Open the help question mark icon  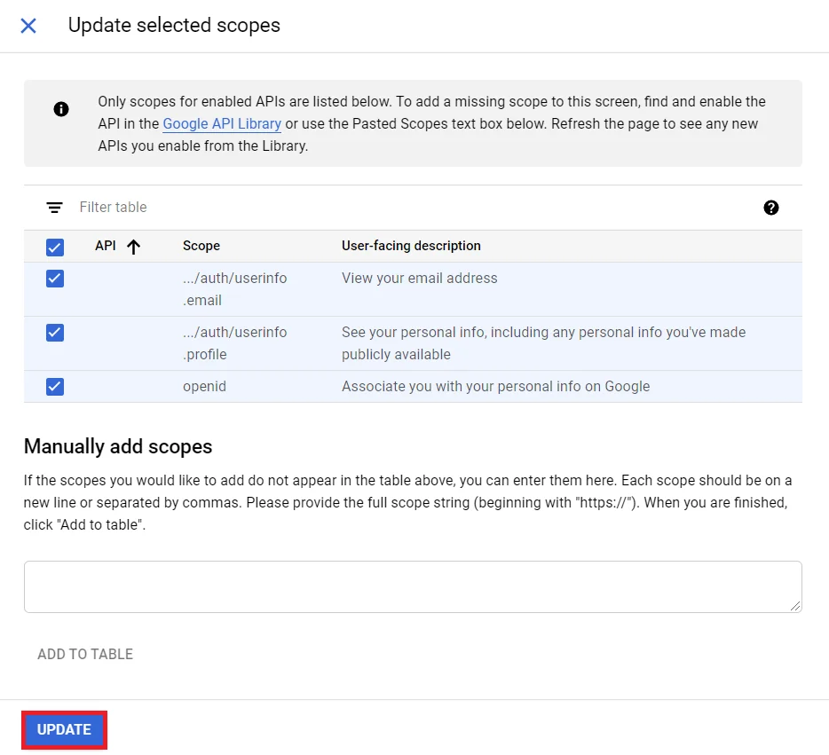(x=771, y=208)
